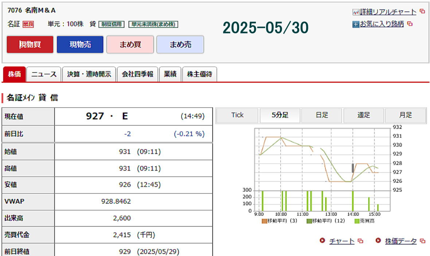Click the 名証メイン 貸 信 heading

[32, 97]
